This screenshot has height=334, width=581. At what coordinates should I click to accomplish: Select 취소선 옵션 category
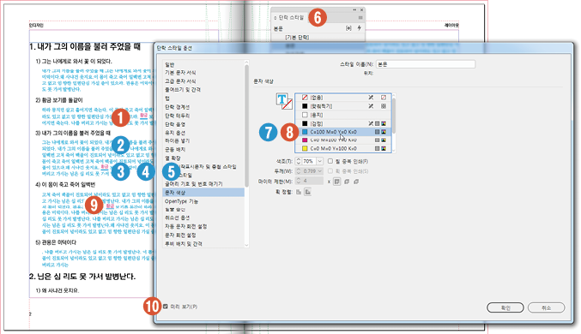[x=177, y=218]
